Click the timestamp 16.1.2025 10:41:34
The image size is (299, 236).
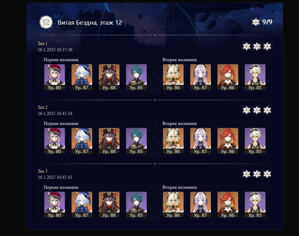coord(55,114)
